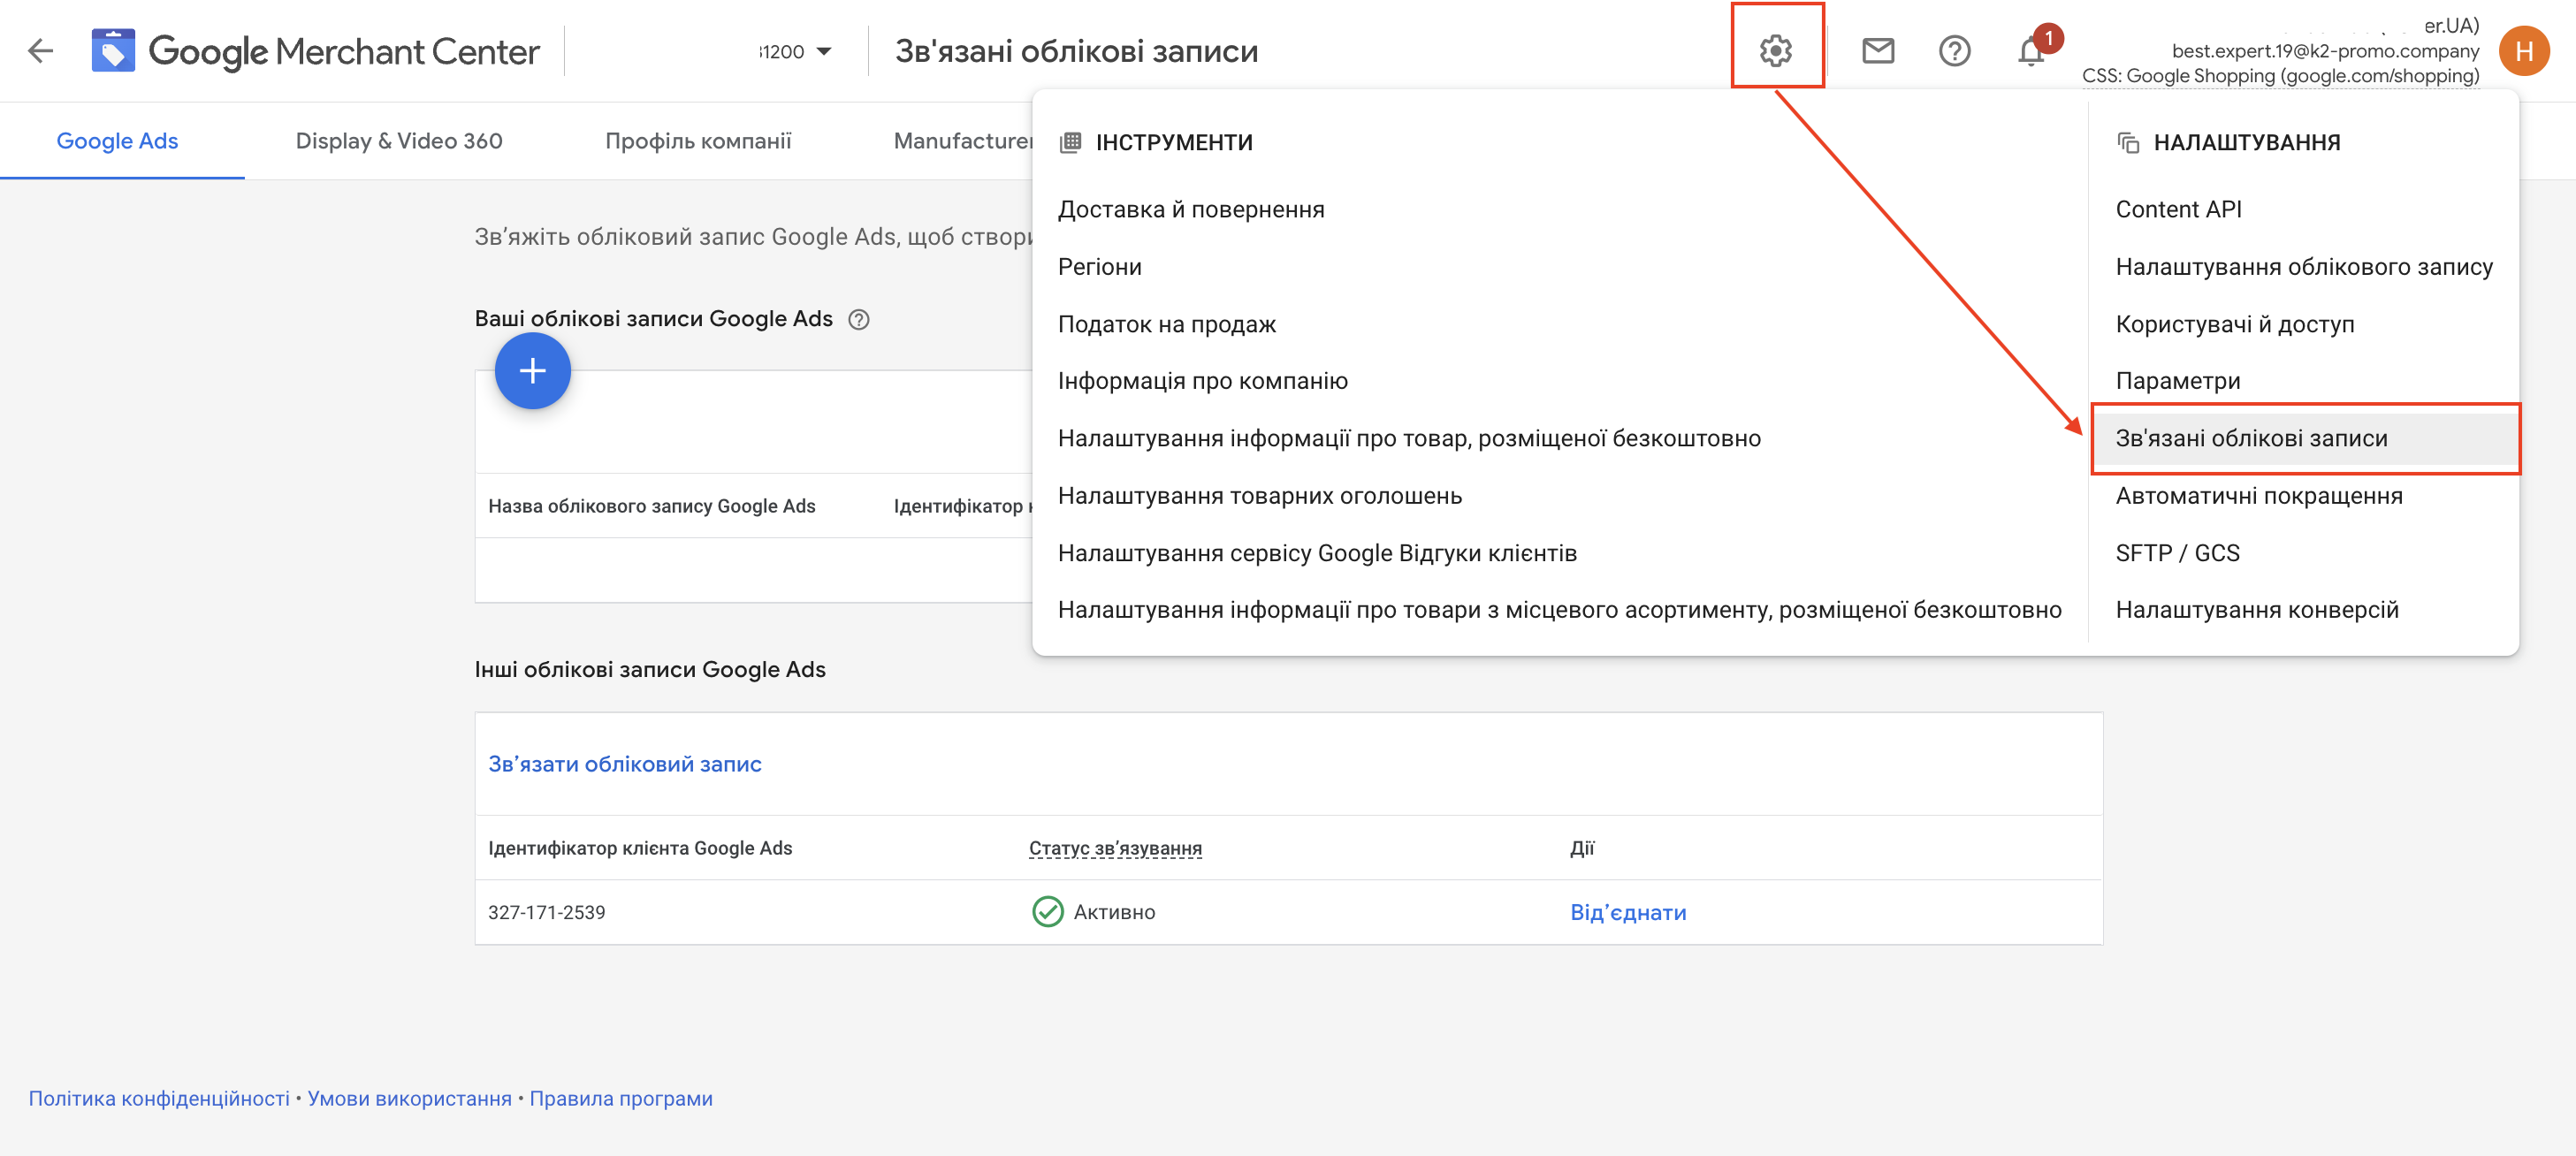
Task: Open Content API menu item
Action: pos(2178,210)
